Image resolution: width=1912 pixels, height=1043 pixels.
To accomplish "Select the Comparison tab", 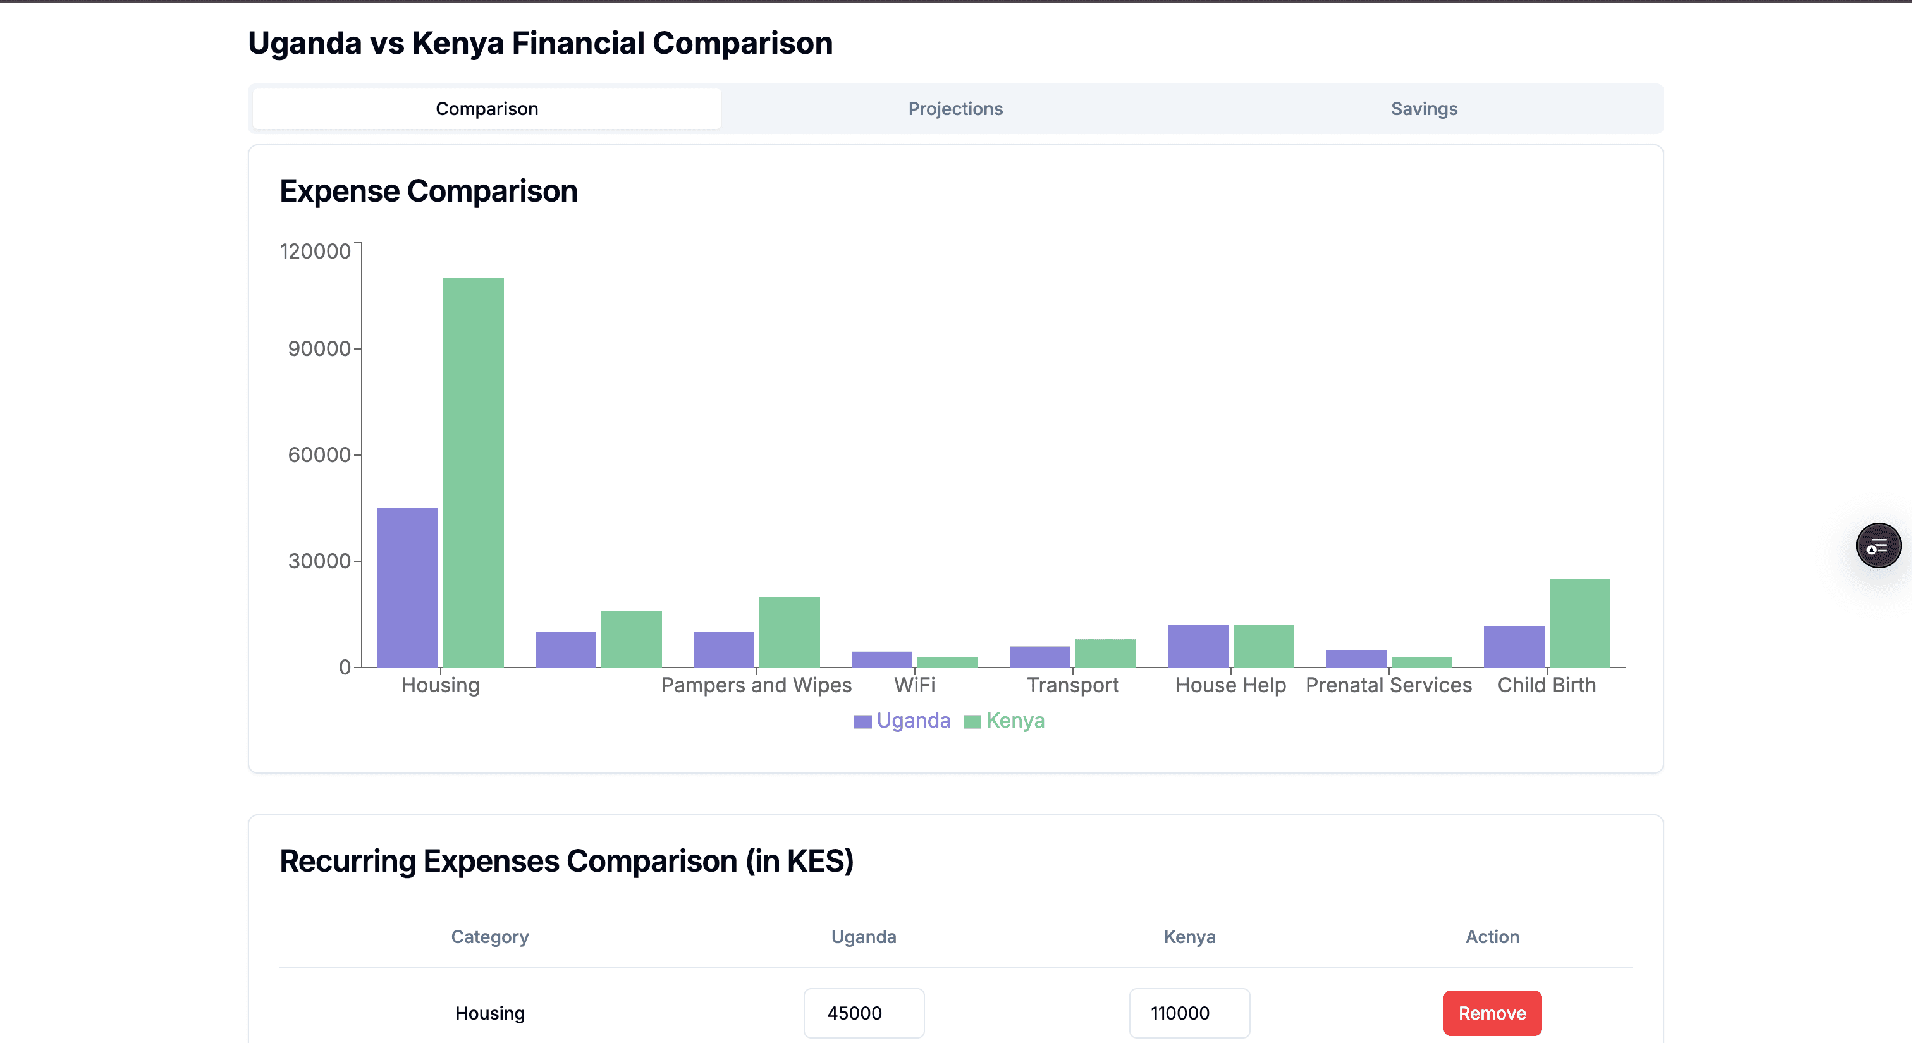I will pos(487,109).
